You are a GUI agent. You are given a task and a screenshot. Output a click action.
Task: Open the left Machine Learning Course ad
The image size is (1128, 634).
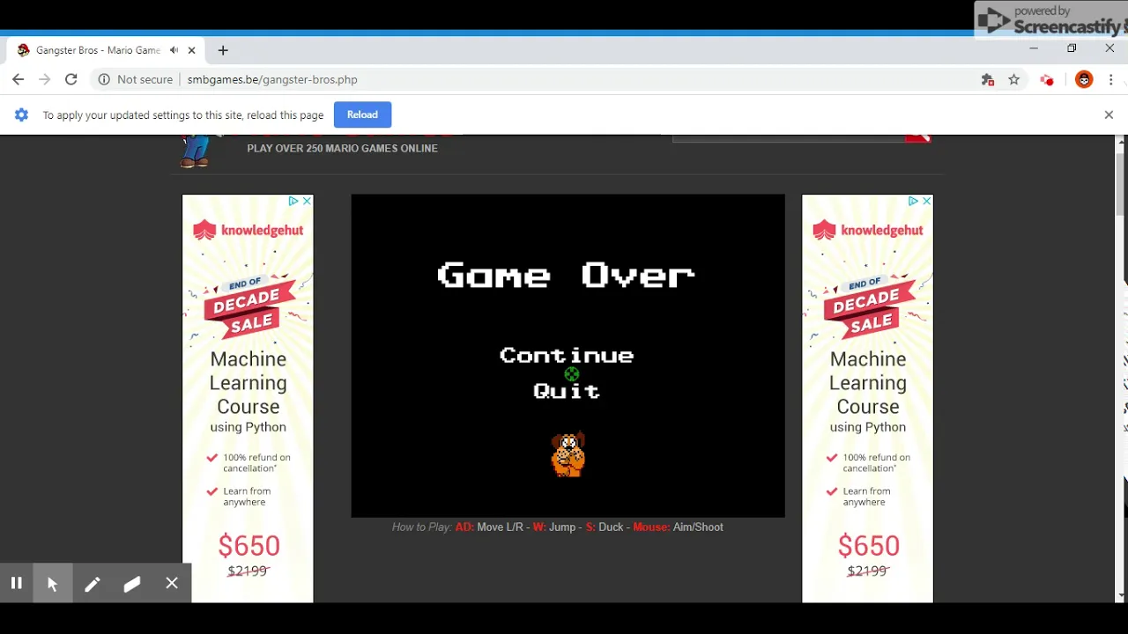[x=248, y=399]
